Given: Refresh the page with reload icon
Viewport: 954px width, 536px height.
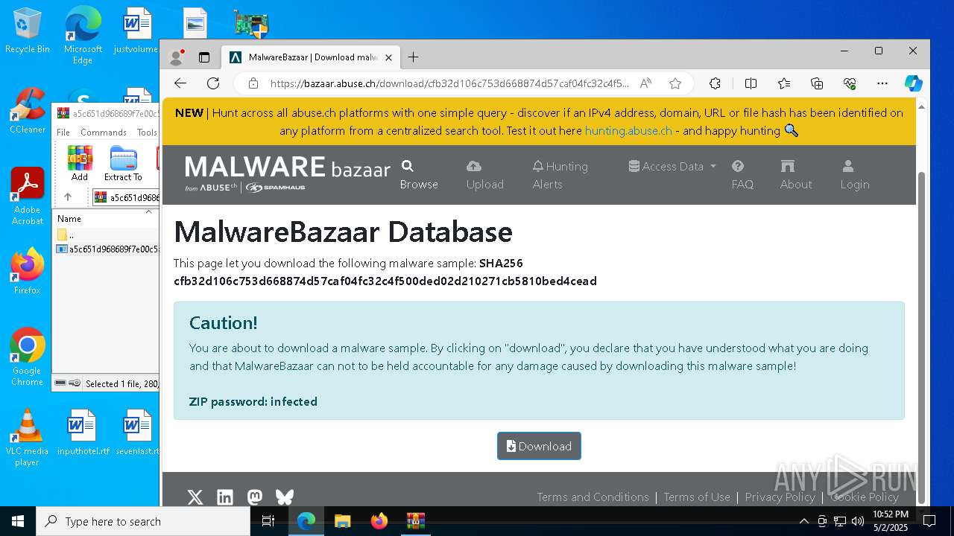Looking at the screenshot, I should pos(213,83).
